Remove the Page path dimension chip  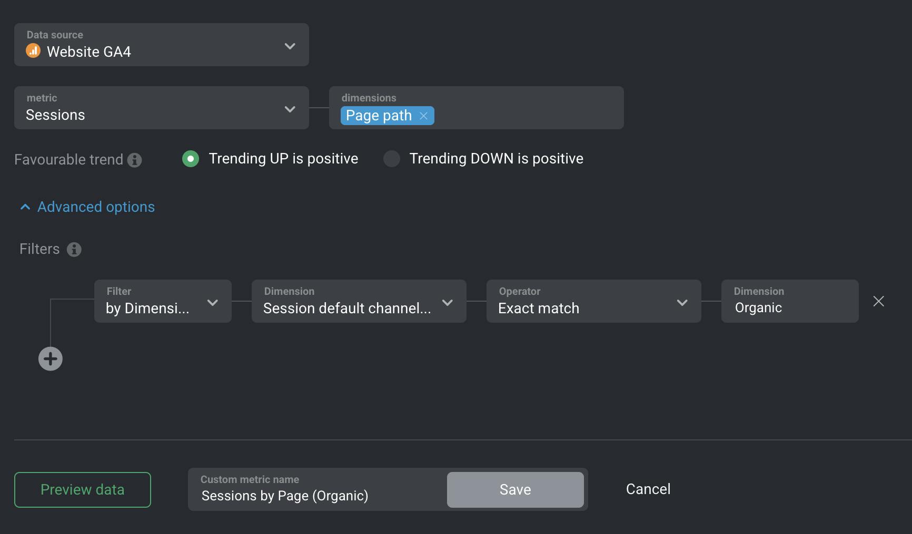423,116
